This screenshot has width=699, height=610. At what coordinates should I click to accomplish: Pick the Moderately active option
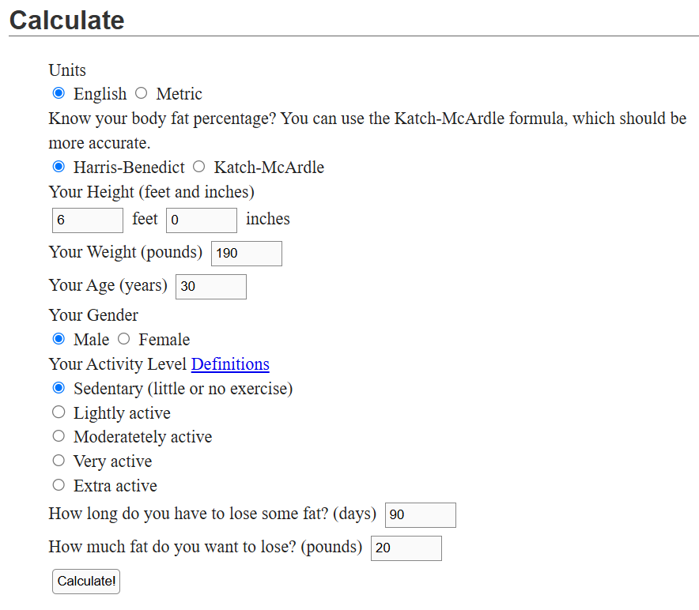(59, 436)
